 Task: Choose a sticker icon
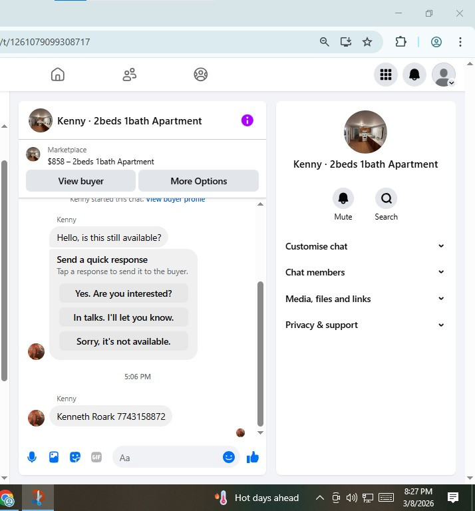75,457
